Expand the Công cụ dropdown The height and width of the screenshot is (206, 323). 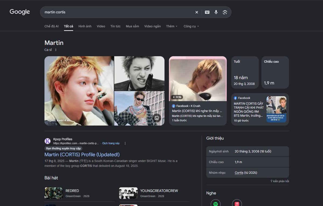click(191, 26)
